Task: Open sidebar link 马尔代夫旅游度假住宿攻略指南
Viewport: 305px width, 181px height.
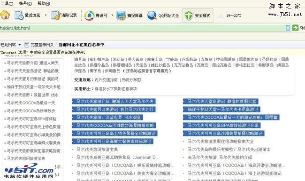Action: 34,151
